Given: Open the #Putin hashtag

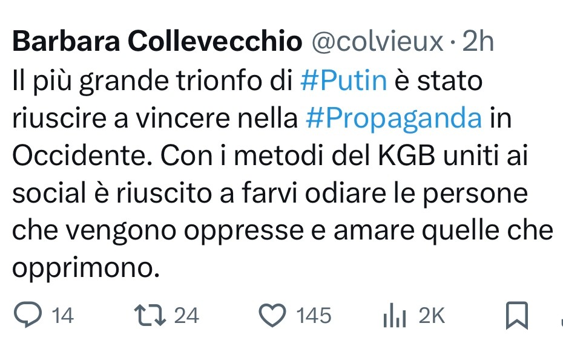Looking at the screenshot, I should [x=343, y=81].
